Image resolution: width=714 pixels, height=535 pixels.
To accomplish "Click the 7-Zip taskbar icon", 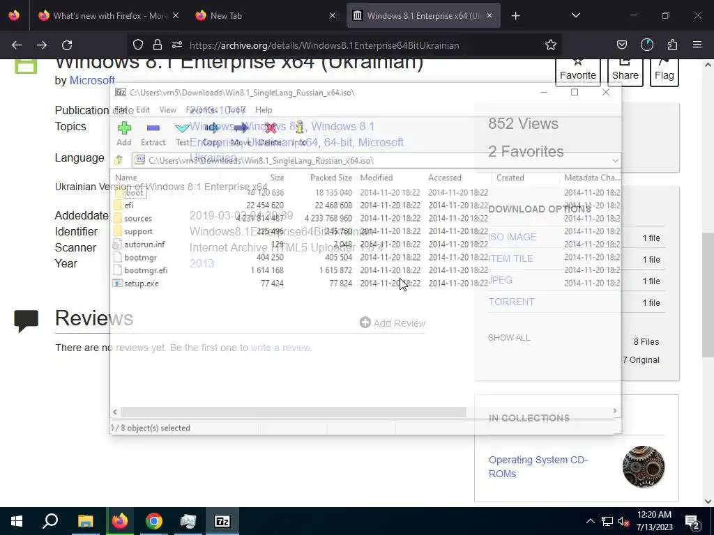I will pos(222,521).
